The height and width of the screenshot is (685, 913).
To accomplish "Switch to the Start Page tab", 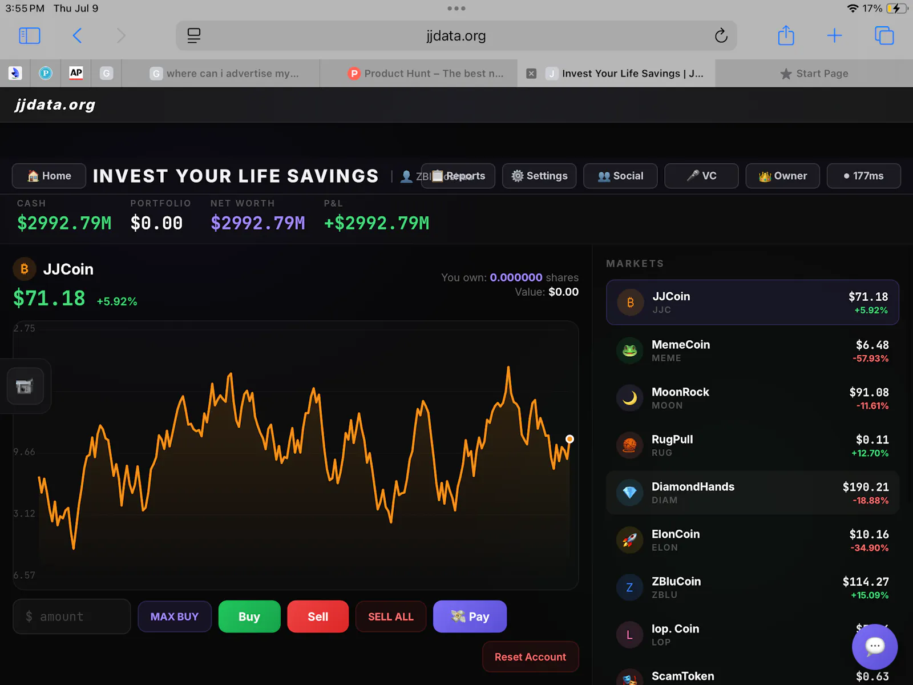I will click(814, 74).
